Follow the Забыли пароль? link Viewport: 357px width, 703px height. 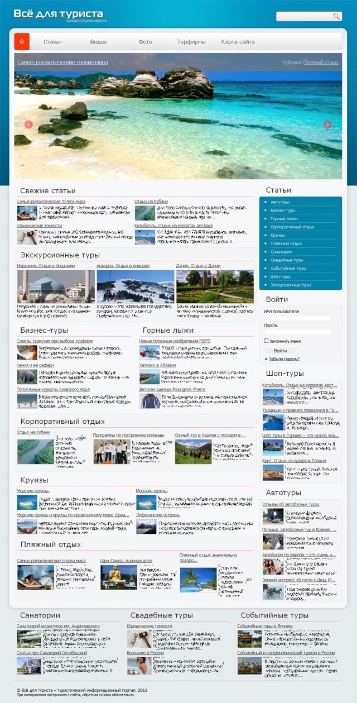coord(284,359)
